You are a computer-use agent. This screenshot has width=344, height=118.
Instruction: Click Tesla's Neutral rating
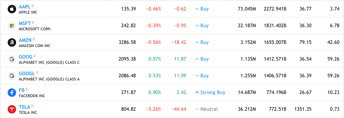(x=206, y=109)
